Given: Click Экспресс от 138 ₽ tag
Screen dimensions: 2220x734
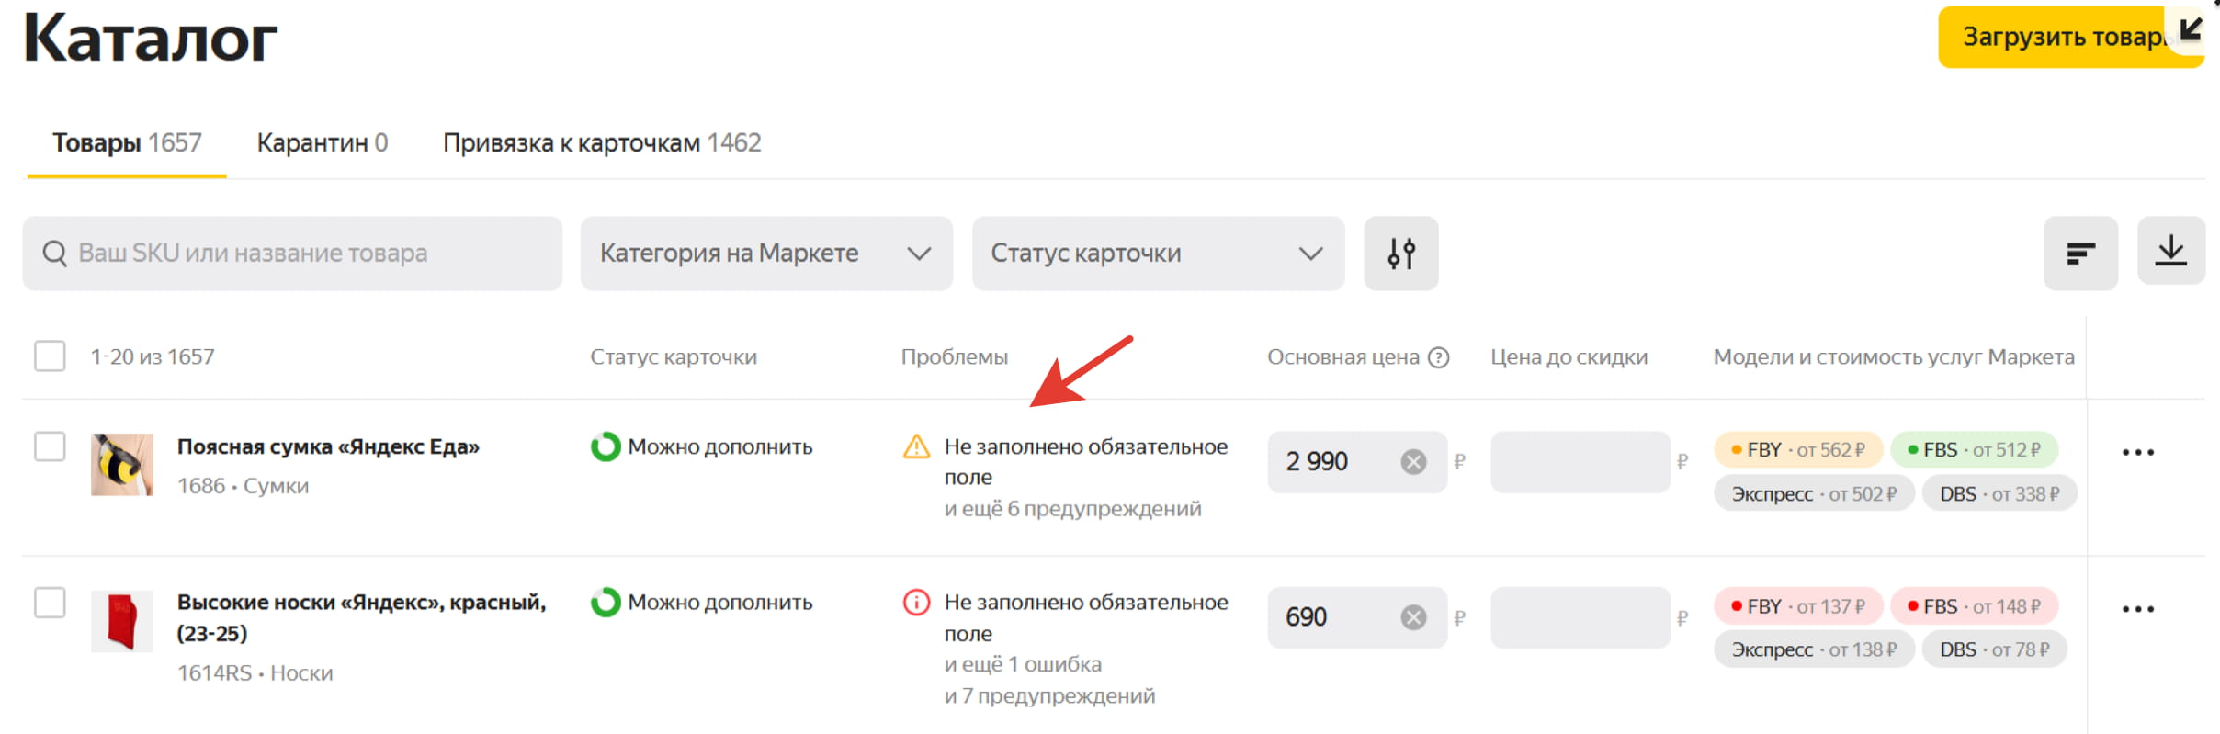Looking at the screenshot, I should pos(1814,650).
